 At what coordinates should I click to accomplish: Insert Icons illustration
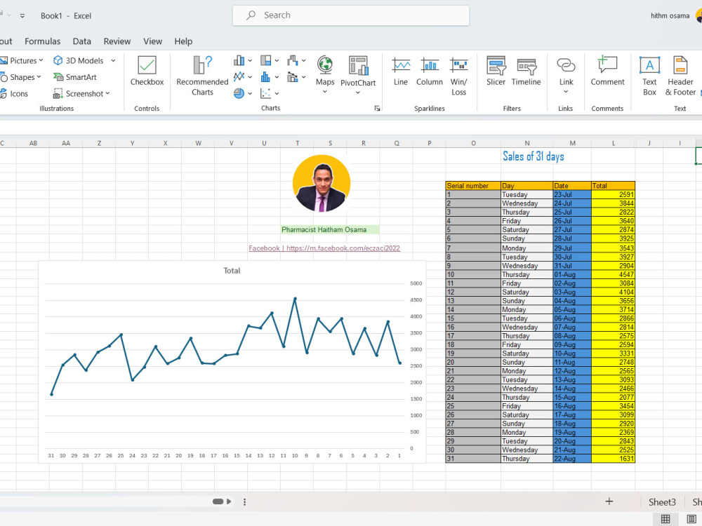tap(14, 93)
